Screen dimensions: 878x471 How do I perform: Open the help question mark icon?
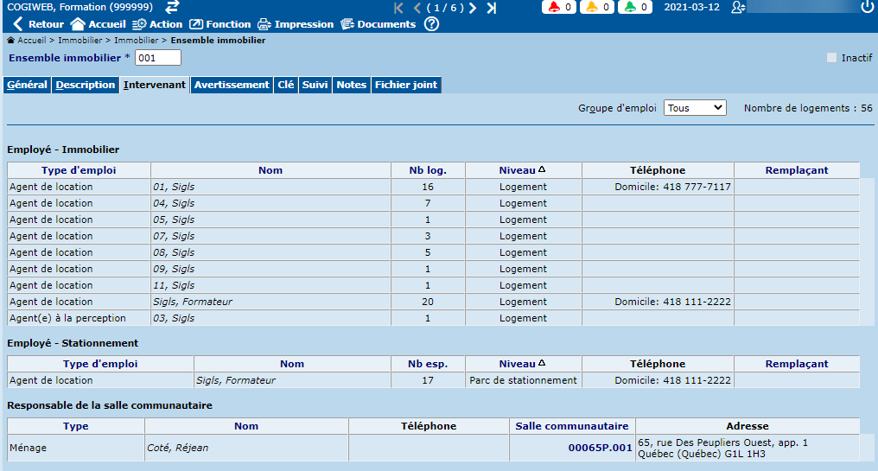coord(431,24)
